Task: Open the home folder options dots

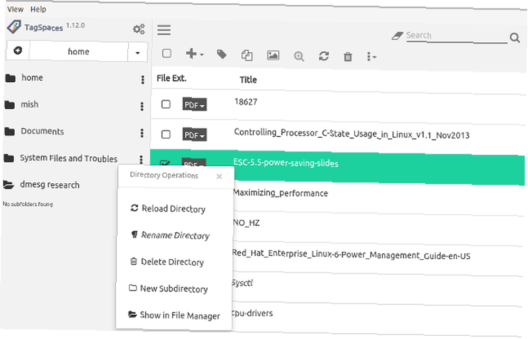Action: 143,79
